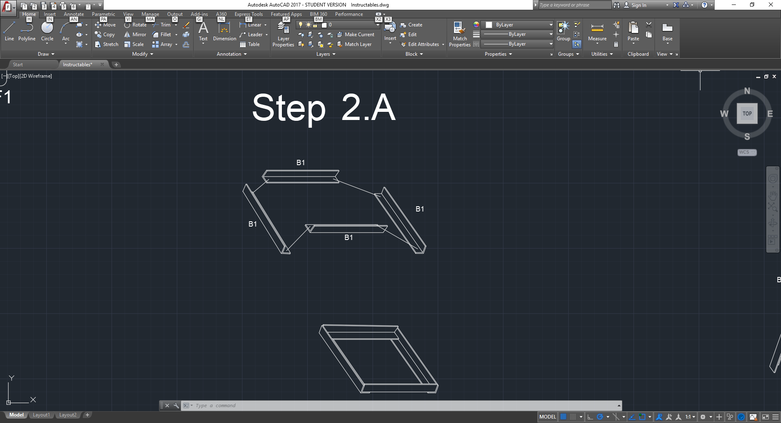The image size is (781, 423).
Task: Choose the Scale tool
Action: click(x=134, y=44)
